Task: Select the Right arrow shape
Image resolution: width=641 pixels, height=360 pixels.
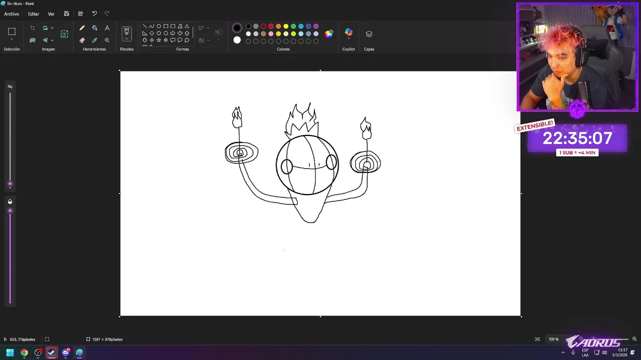Action: click(173, 33)
